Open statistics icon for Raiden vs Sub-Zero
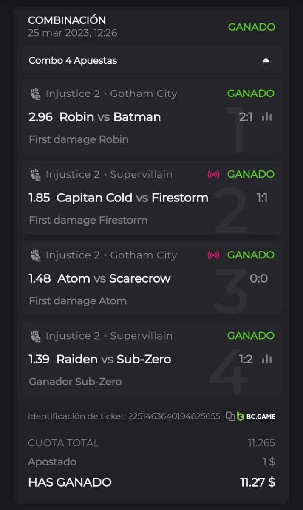 [x=267, y=359]
